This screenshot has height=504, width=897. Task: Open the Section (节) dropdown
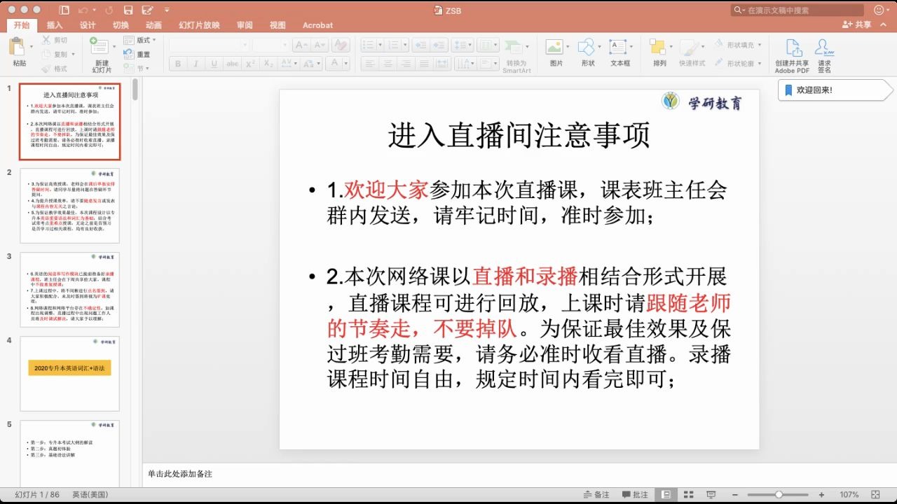(137, 69)
